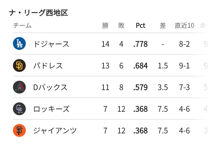This screenshot has height=144, width=209.
Task: Click the Dodgers LA logo icon
Action: [x=19, y=44]
